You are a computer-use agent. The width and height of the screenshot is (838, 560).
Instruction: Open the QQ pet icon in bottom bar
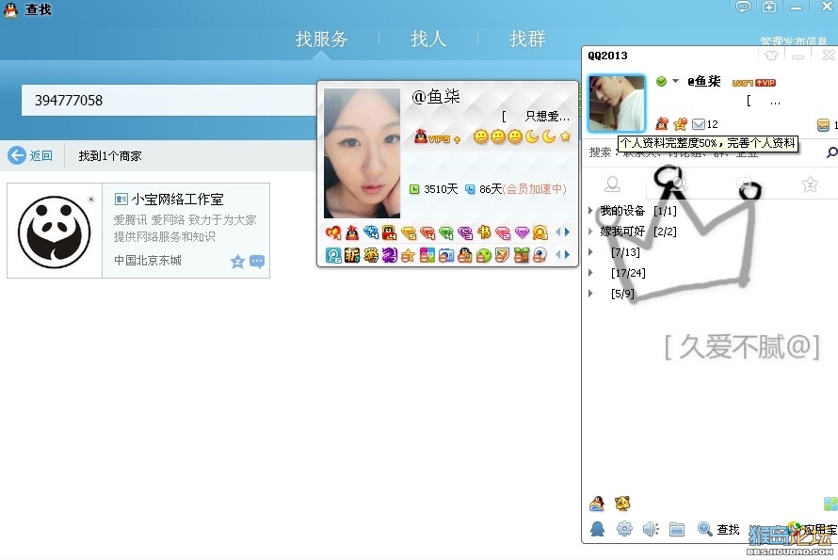[622, 503]
